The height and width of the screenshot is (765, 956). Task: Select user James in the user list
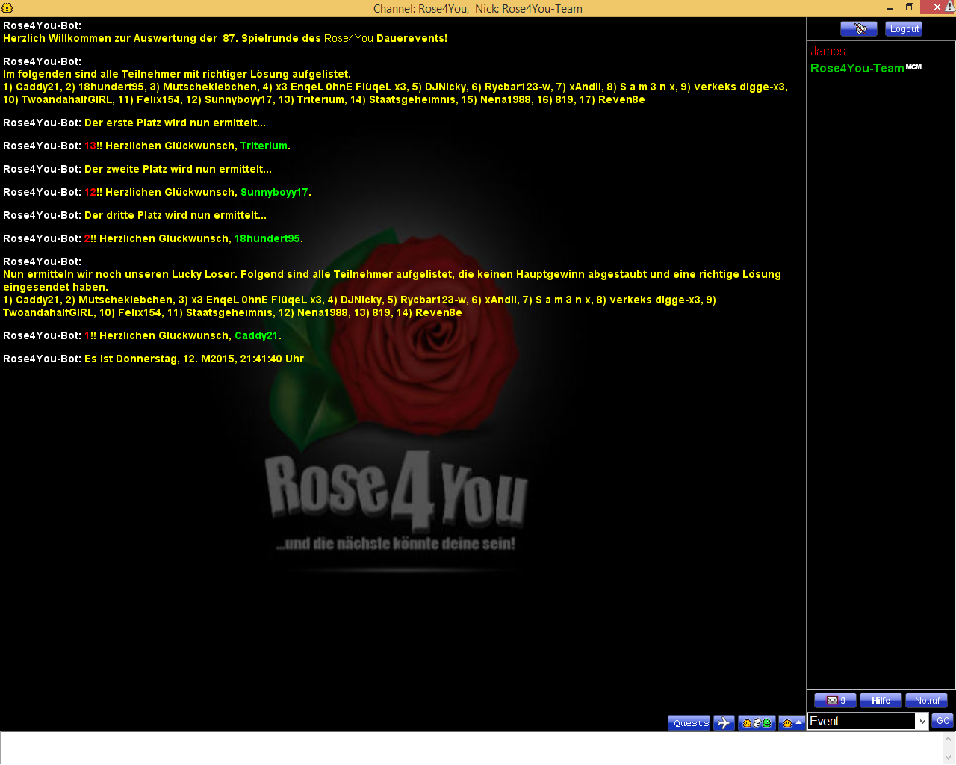(x=828, y=52)
